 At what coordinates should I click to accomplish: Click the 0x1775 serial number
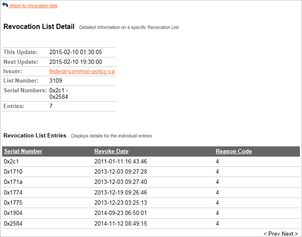(x=12, y=203)
